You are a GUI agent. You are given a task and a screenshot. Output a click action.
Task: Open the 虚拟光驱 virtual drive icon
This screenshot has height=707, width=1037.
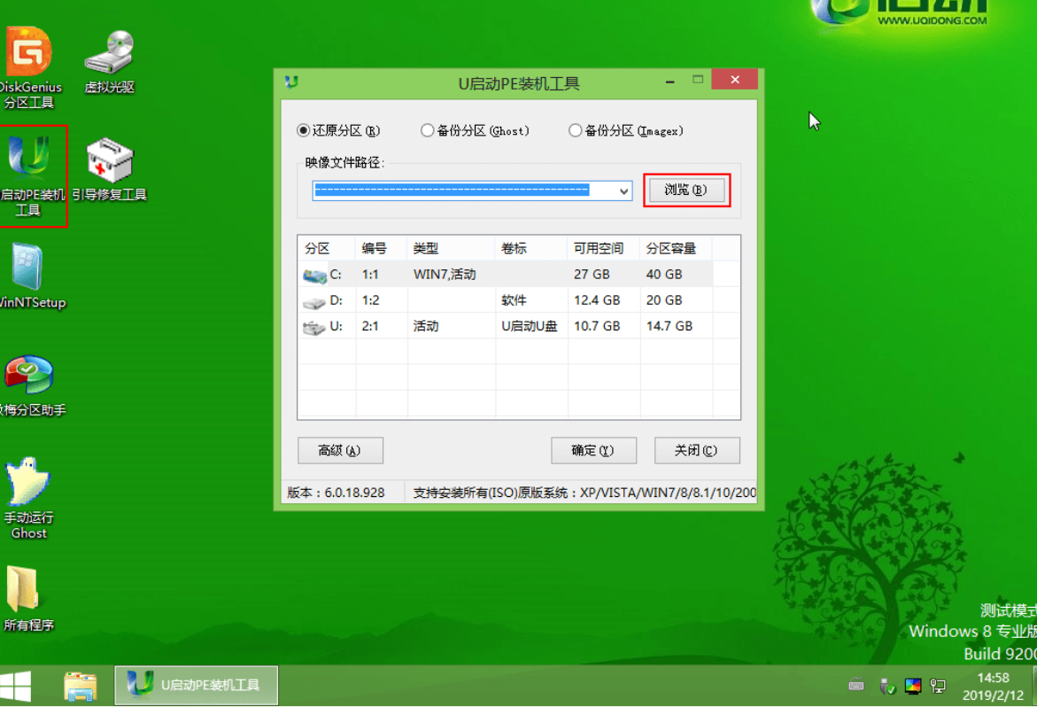[x=109, y=61]
